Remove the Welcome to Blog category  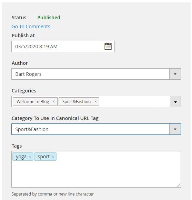click(x=54, y=101)
